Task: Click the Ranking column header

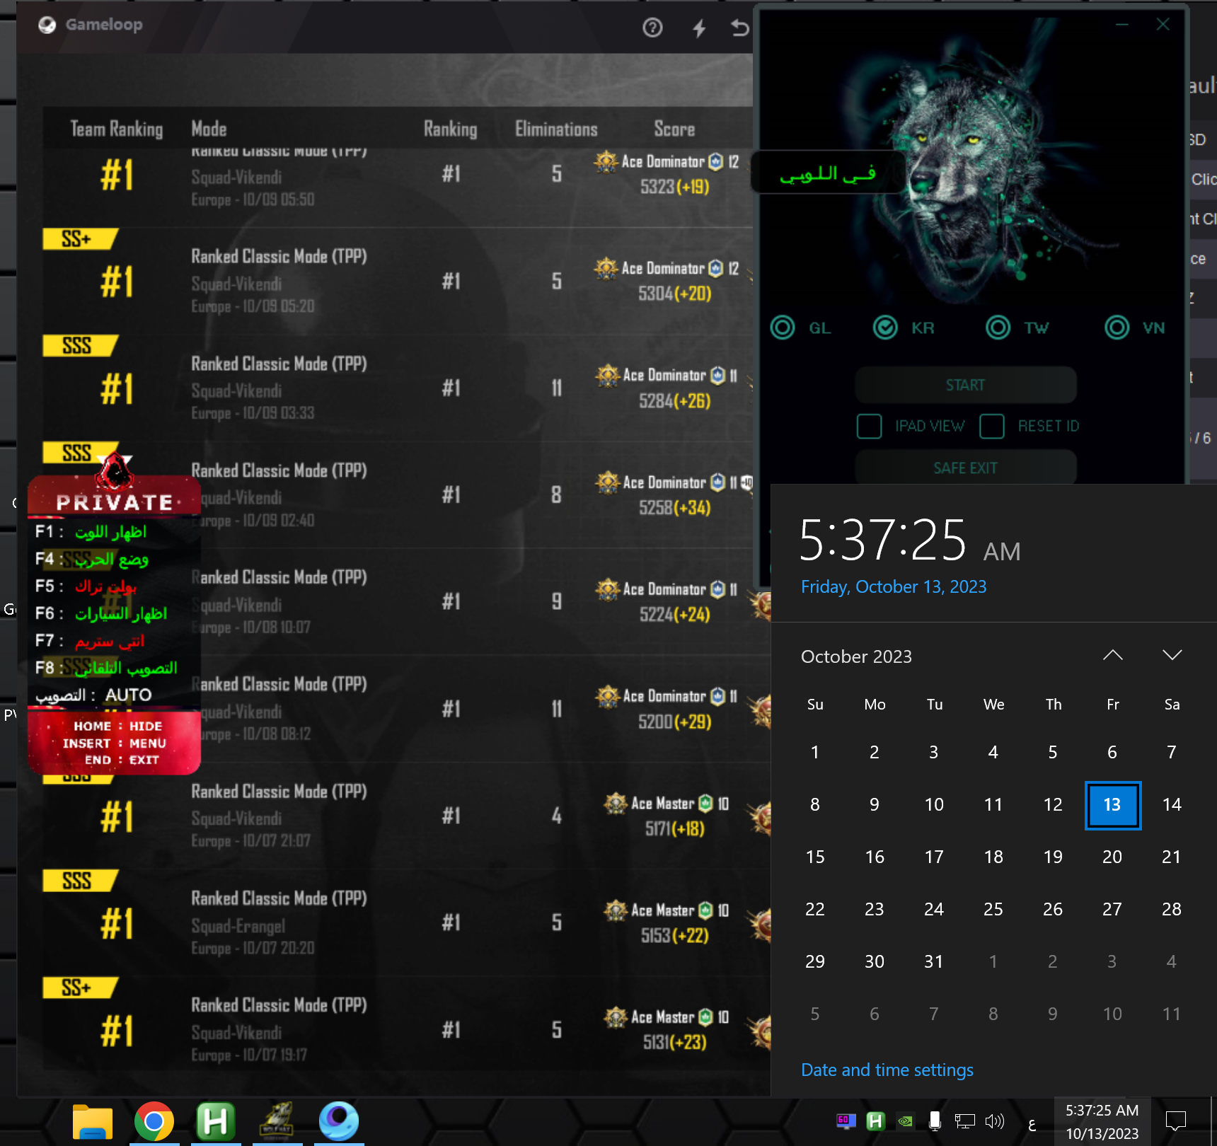Action: point(451,129)
